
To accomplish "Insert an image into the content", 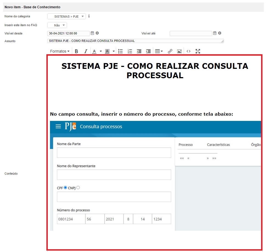I will [179, 51].
